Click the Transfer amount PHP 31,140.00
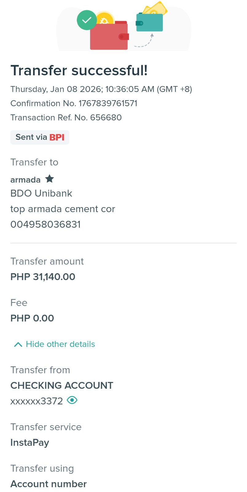This screenshot has width=247, height=492. click(43, 277)
